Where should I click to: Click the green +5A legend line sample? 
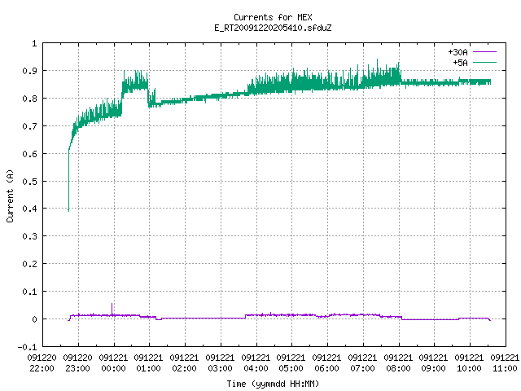click(484, 62)
